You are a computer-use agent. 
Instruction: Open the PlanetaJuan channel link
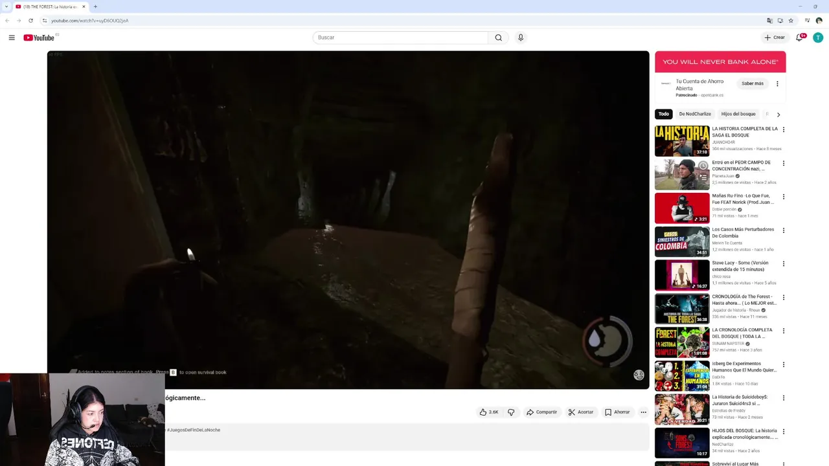tap(723, 175)
